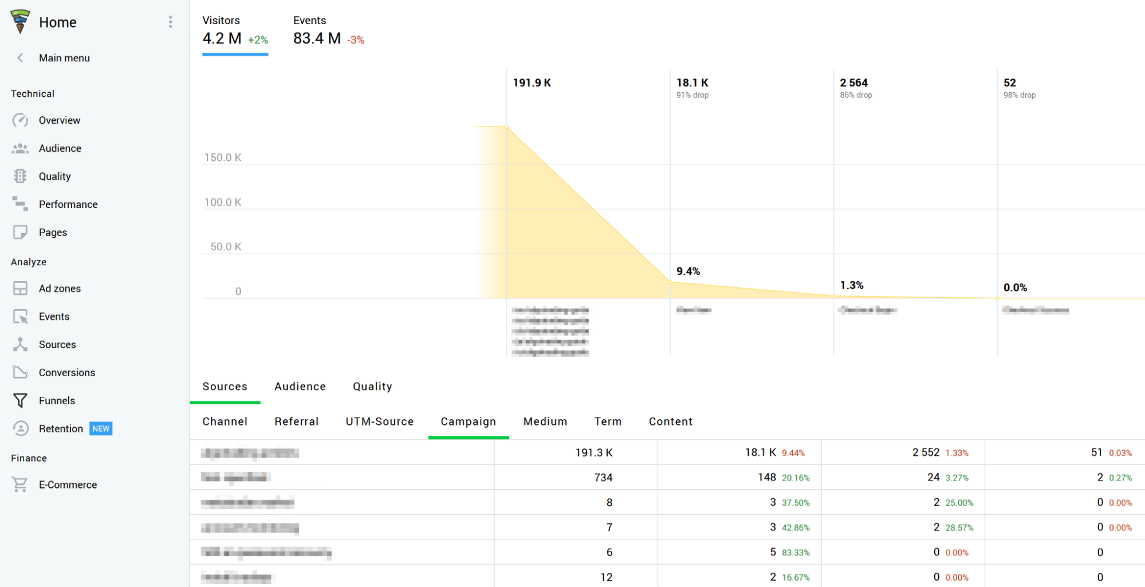Screen dimensions: 1145x587
Task: Select the Events metric total
Action: pos(317,38)
